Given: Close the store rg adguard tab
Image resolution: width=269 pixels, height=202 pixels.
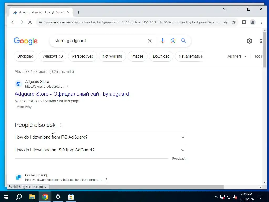Looking at the screenshot, I should (68, 12).
